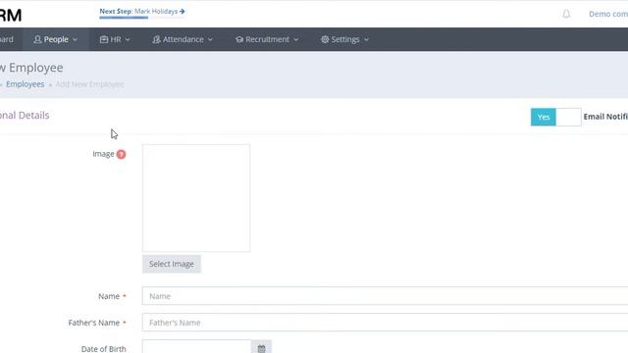Toggle the Email Notification Yes switch
628x353 pixels.
556,117
